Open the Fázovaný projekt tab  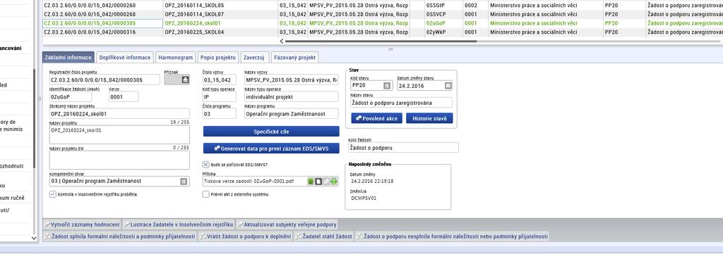[294, 58]
